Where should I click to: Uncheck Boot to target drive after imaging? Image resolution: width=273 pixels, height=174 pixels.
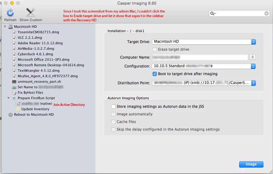point(155,74)
